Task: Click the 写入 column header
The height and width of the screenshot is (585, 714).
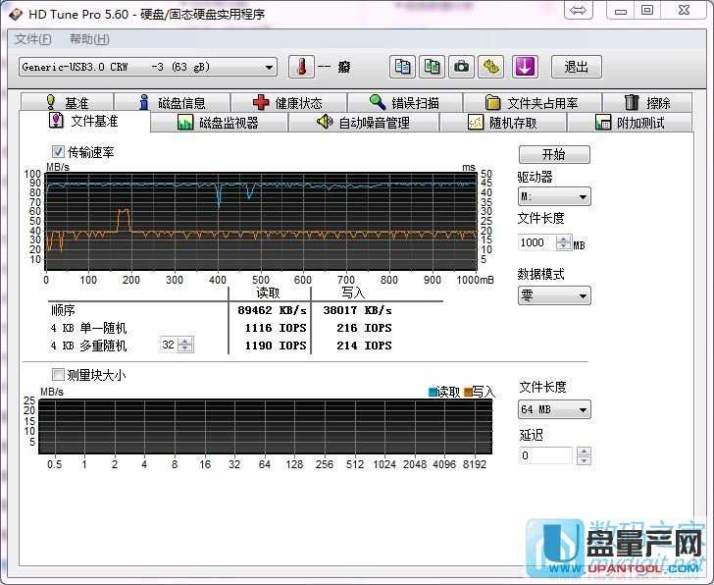Action: coord(354,292)
